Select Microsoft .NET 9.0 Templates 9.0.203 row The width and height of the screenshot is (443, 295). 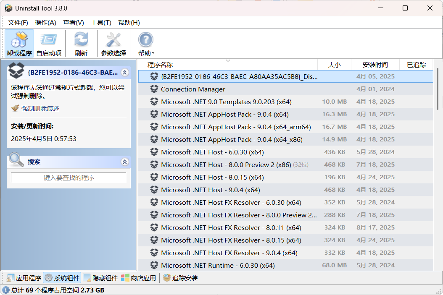tap(286, 102)
